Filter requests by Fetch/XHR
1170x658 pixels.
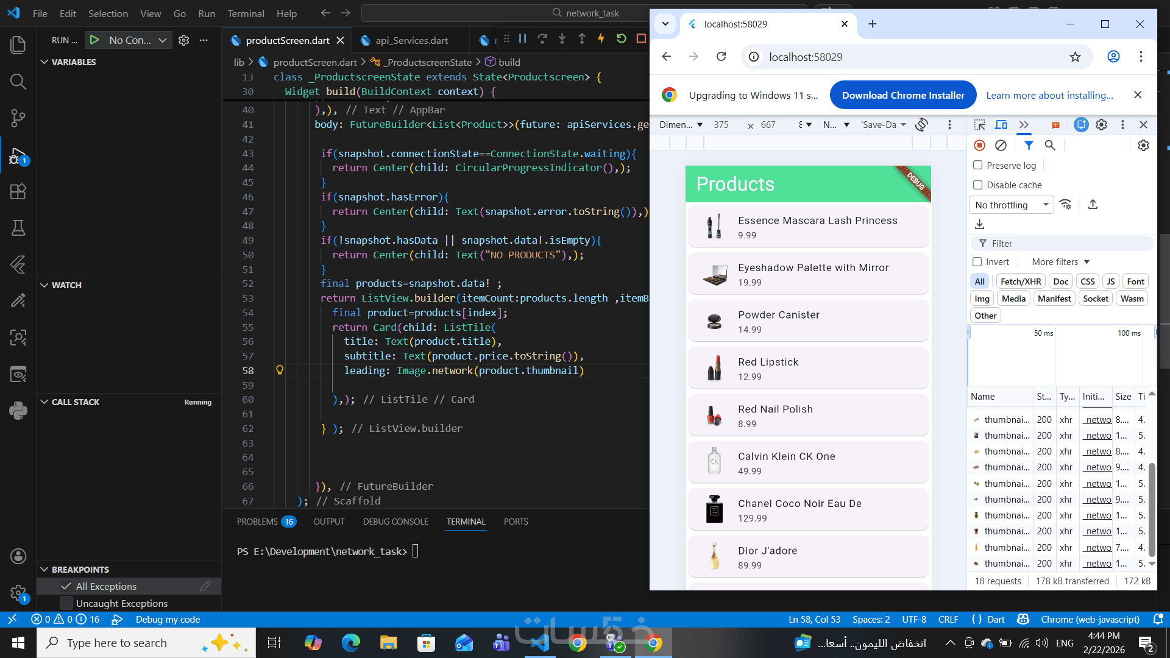click(1020, 281)
